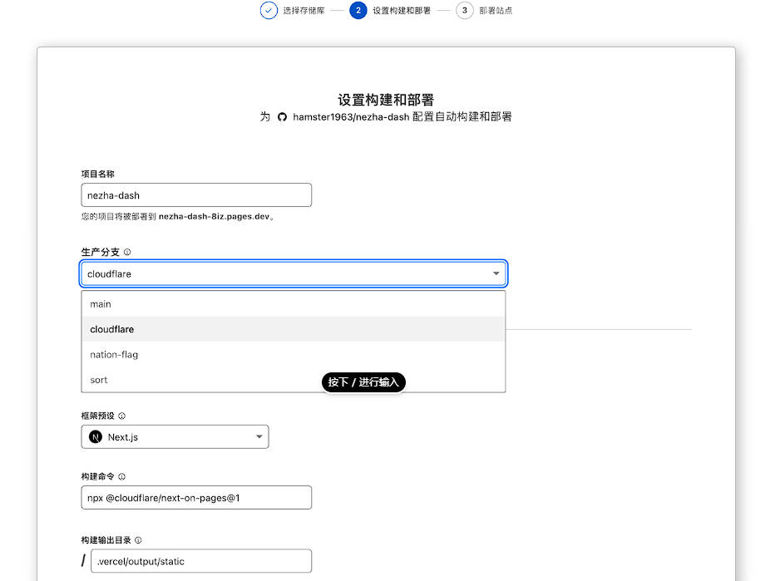The image size is (775, 581).
Task: Open the Next.js framework preset dropdown
Action: pyautogui.click(x=259, y=436)
